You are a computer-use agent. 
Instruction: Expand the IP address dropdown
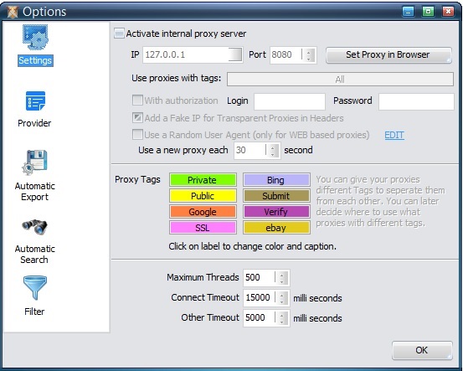point(235,54)
